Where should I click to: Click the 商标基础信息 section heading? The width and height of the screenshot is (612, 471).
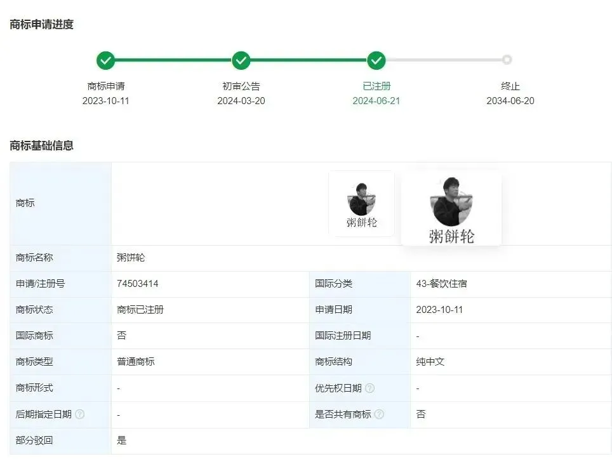42,145
